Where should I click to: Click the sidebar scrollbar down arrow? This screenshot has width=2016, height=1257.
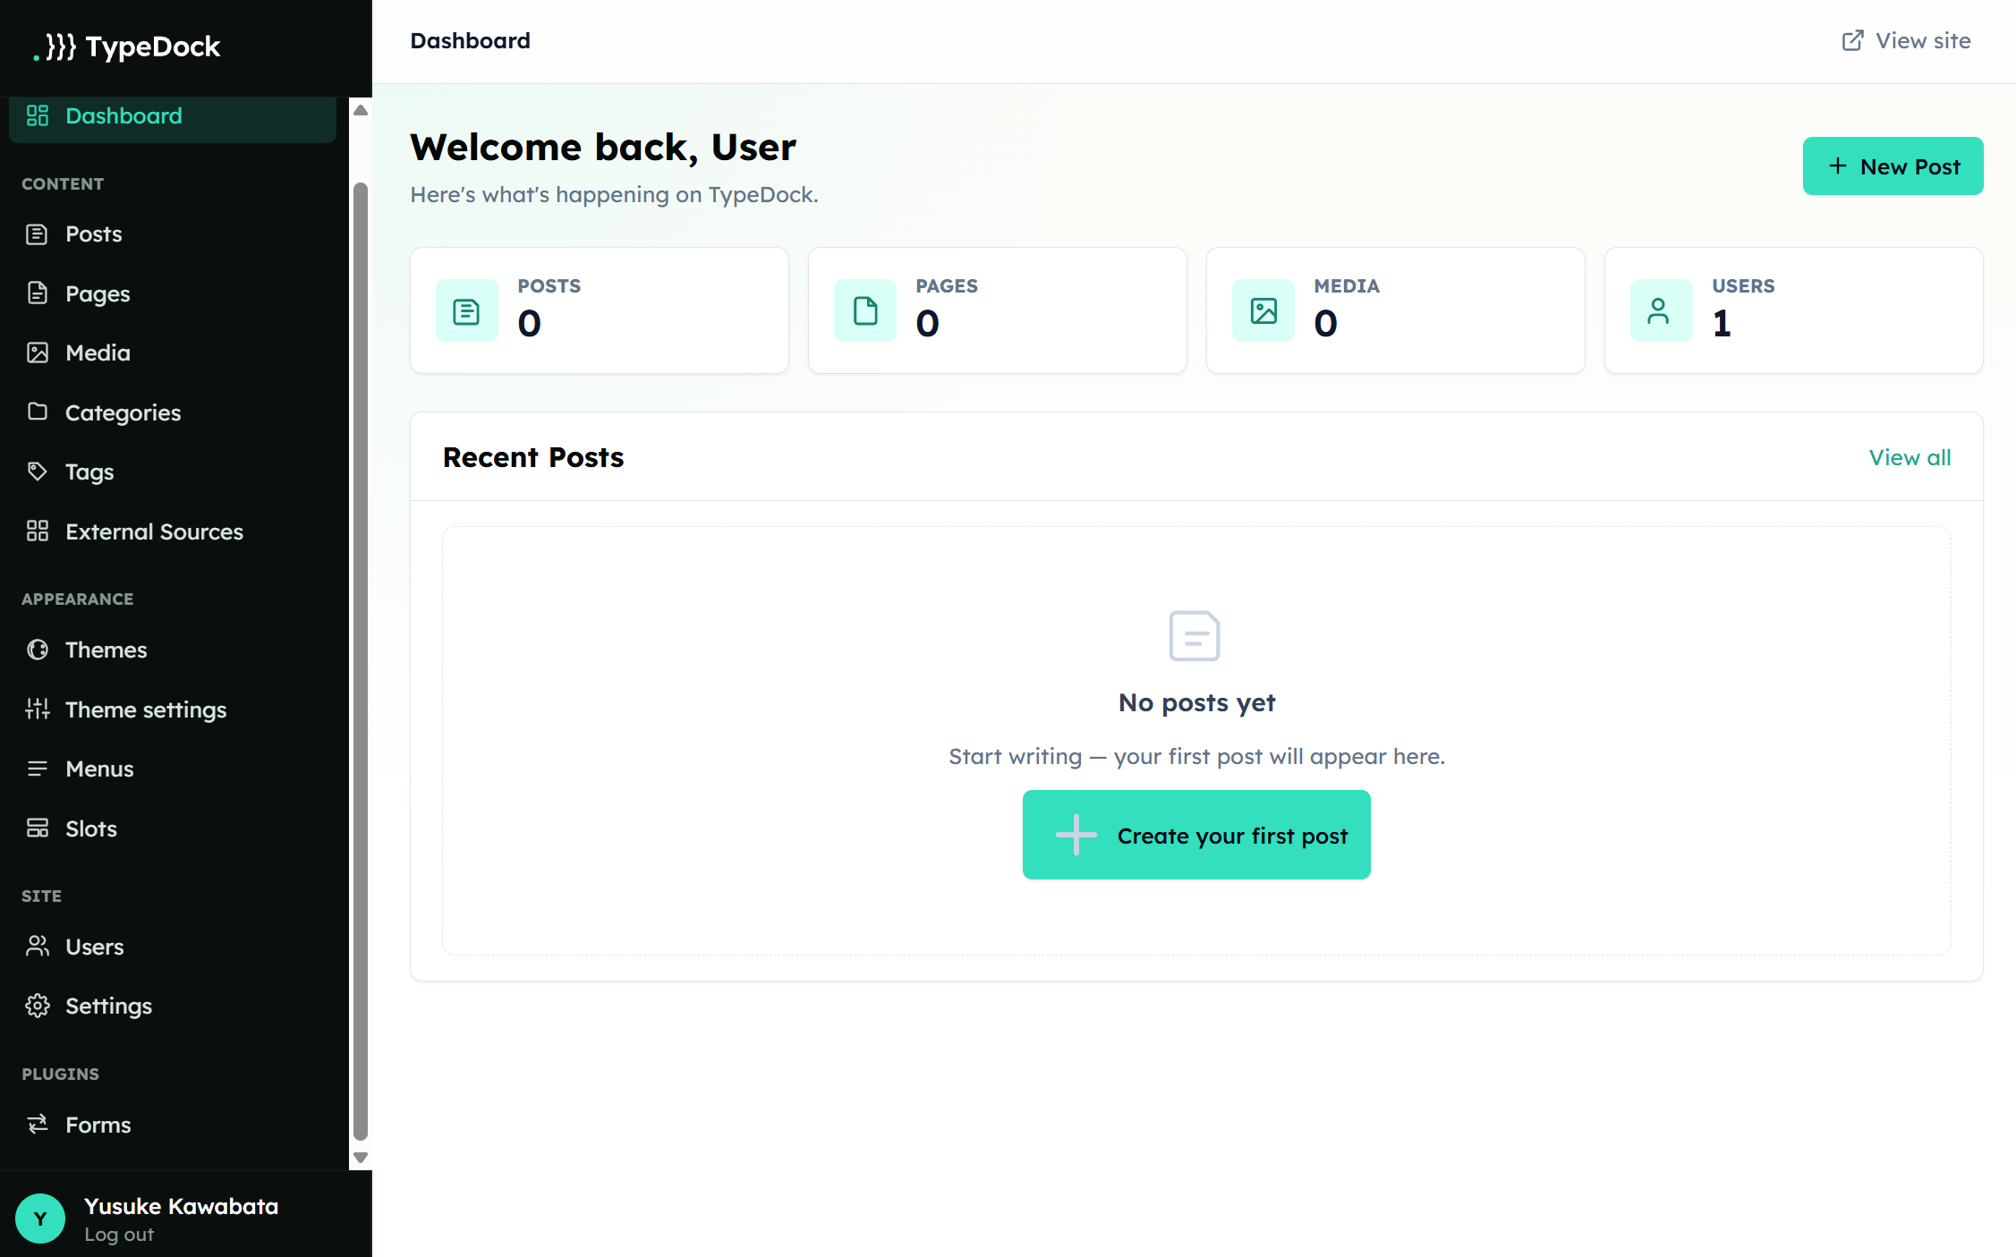coord(361,1158)
